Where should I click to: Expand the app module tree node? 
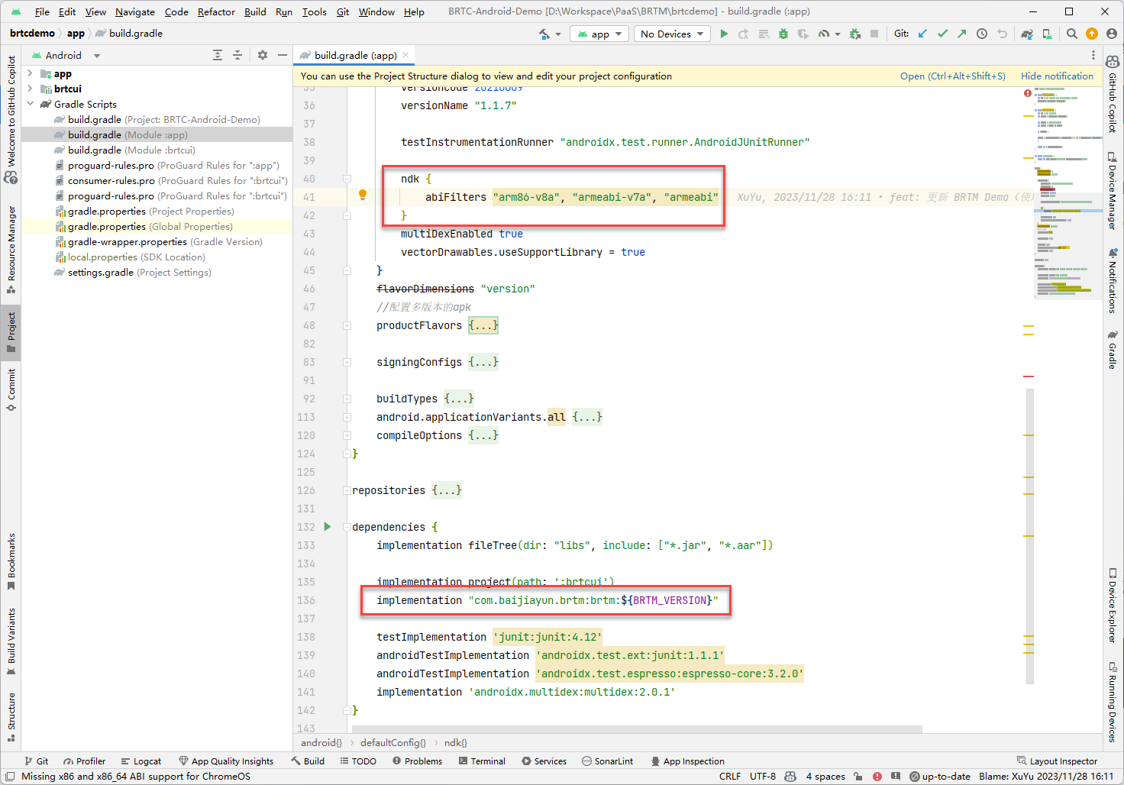30,73
